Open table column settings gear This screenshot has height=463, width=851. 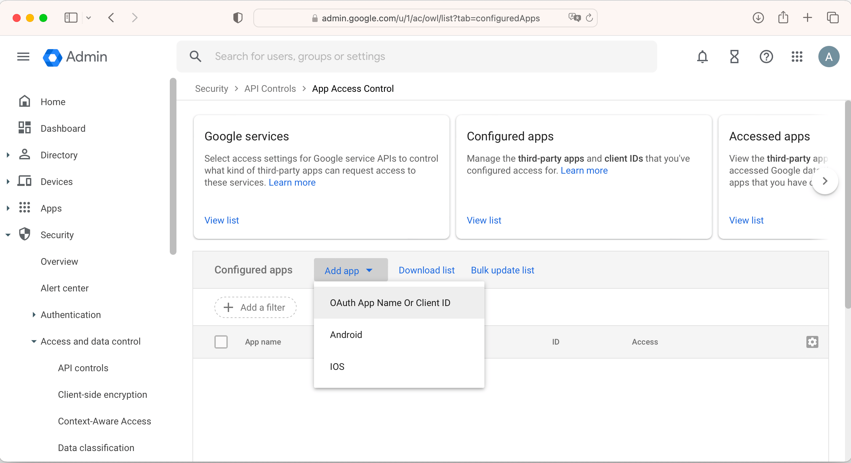(x=812, y=342)
